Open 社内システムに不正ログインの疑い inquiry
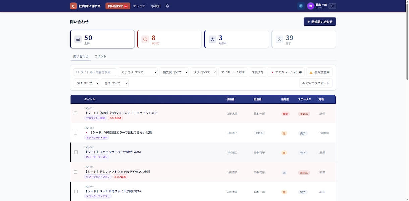Screen dimensions: 409x201 tap(121, 113)
